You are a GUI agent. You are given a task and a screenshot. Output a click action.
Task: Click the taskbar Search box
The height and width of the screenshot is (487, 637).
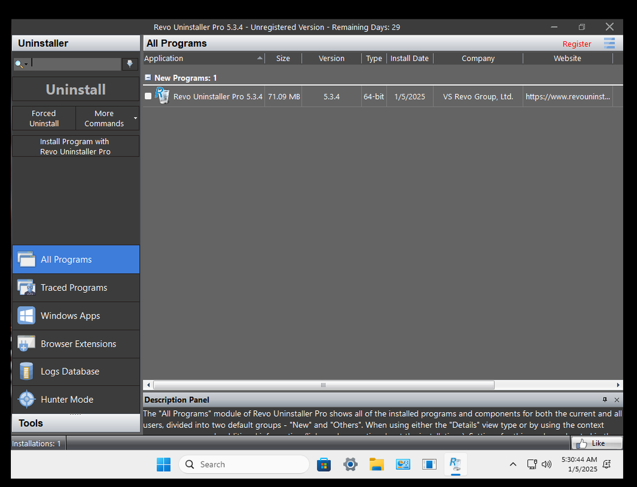(x=244, y=464)
